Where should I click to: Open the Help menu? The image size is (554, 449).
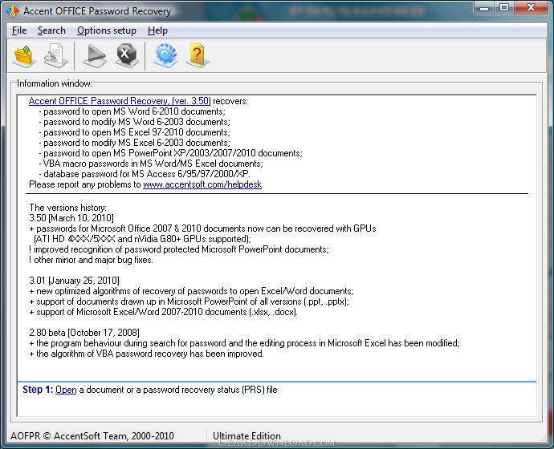157,30
